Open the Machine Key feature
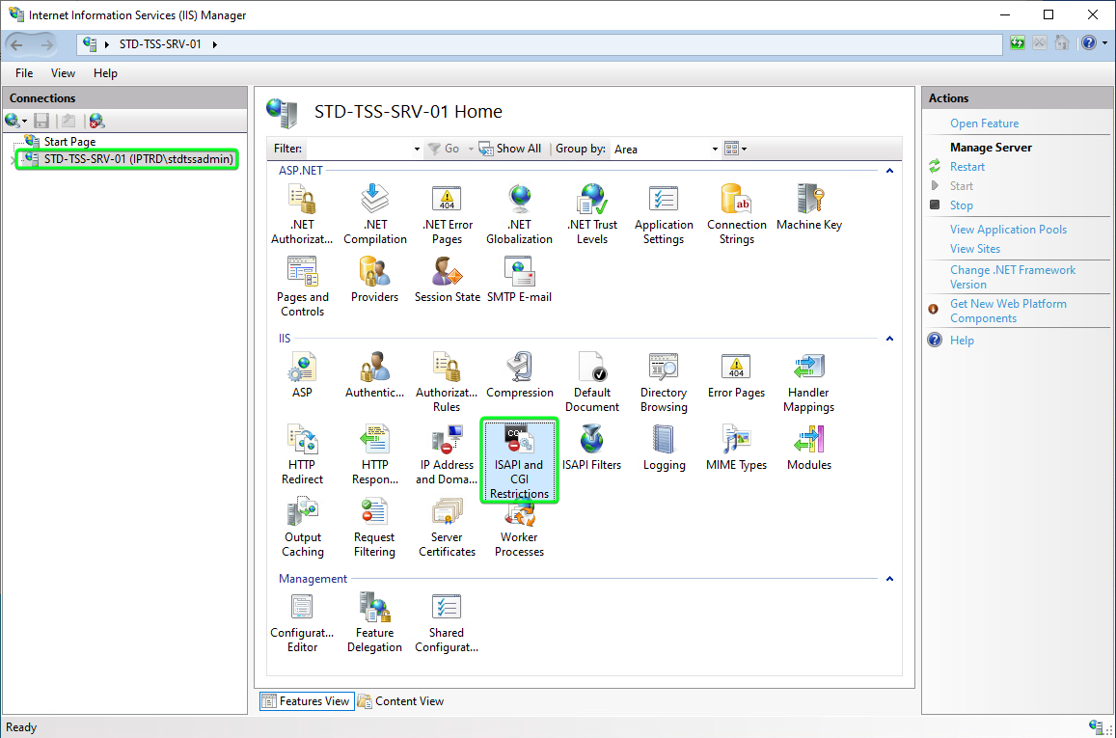The image size is (1116, 738). (x=809, y=207)
